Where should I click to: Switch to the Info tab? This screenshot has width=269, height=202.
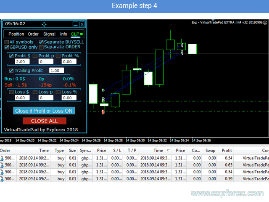pyautogui.click(x=63, y=34)
